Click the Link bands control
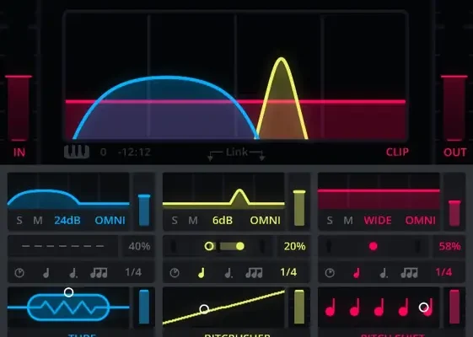Viewport: 473px width, 337px height. pyautogui.click(x=236, y=153)
